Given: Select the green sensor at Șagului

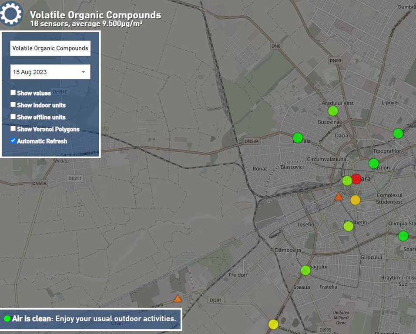Looking at the screenshot, I should click(x=305, y=270).
